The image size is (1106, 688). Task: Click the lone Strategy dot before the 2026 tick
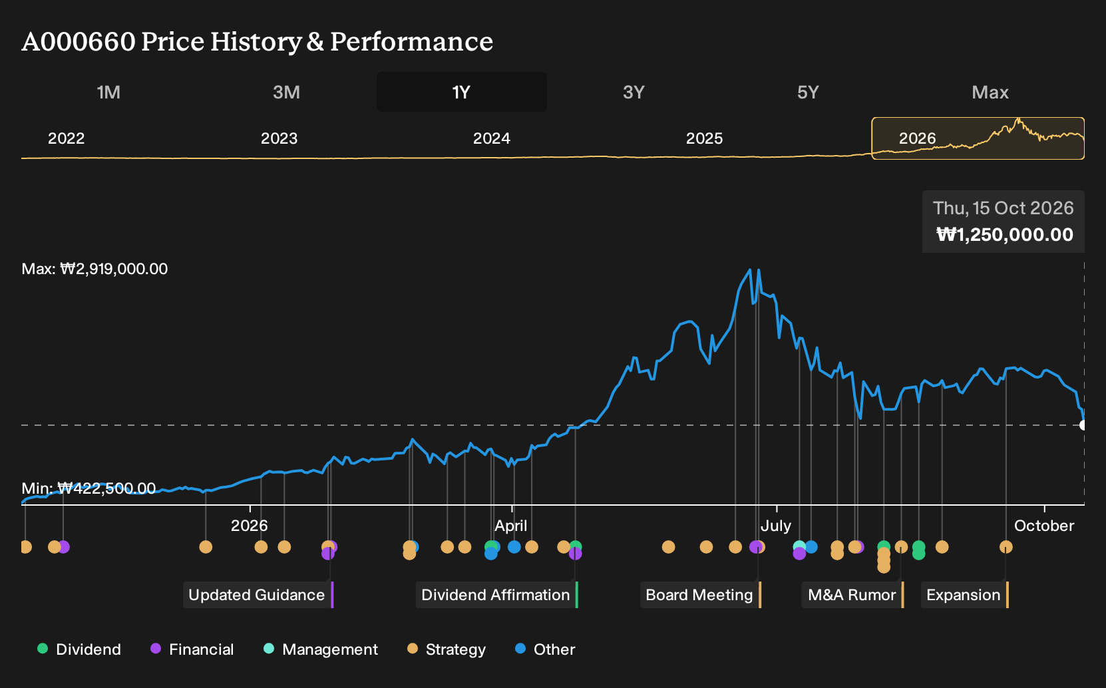tap(206, 547)
